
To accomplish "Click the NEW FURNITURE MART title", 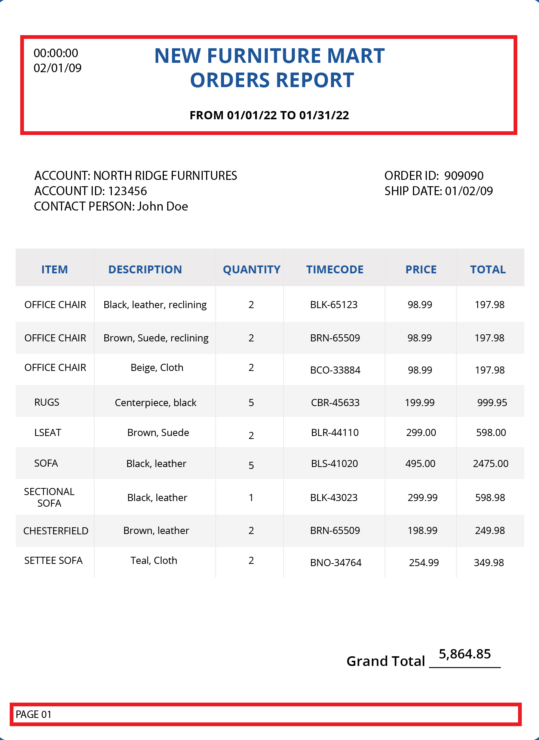I will [269, 56].
